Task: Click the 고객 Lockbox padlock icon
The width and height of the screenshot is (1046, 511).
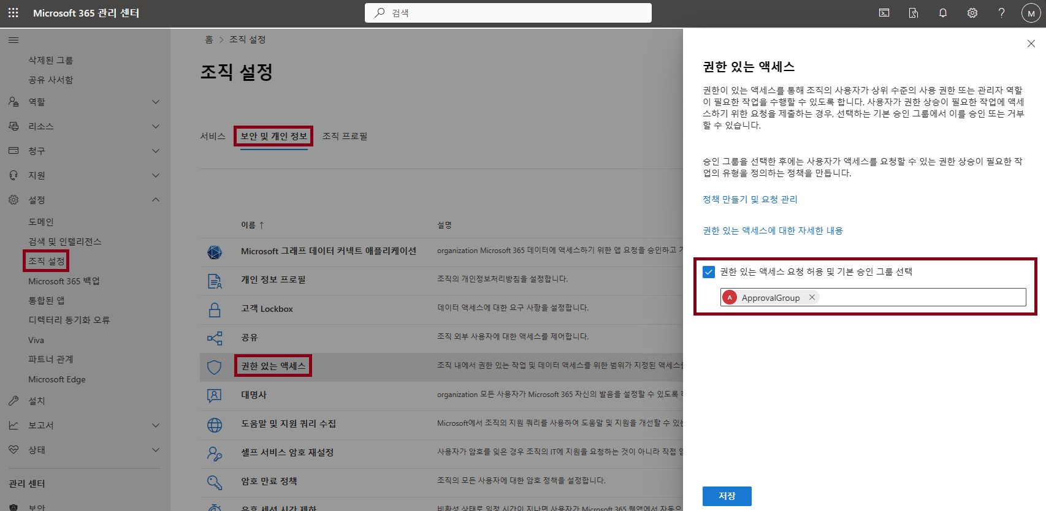Action: (214, 309)
